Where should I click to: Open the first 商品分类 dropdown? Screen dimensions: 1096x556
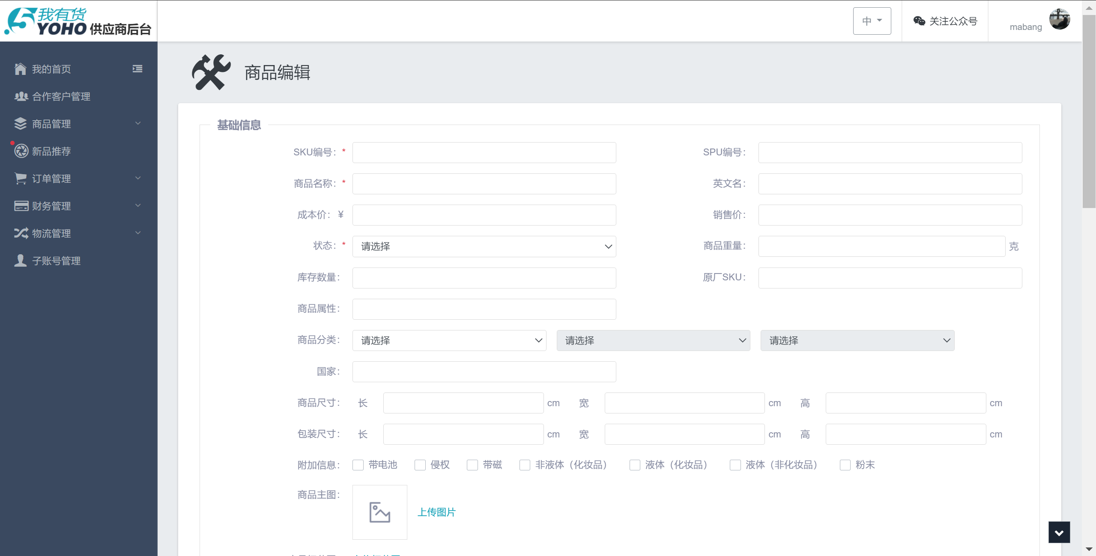(x=448, y=340)
